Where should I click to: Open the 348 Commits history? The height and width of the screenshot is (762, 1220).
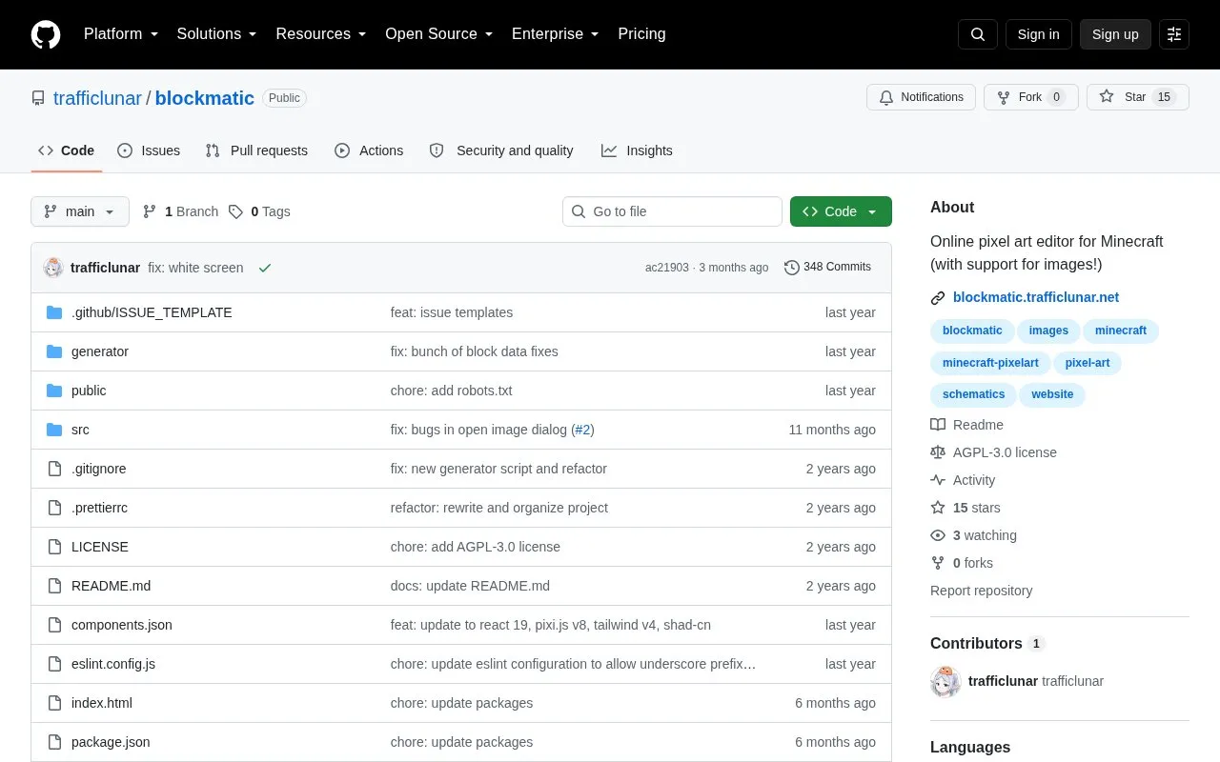827,268
